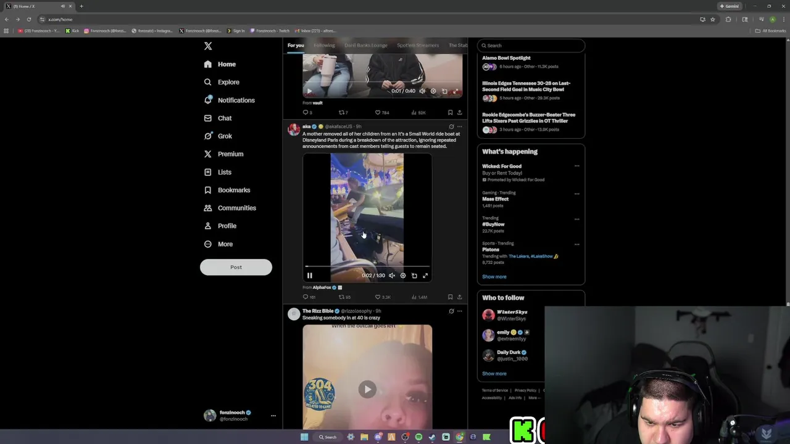Open Grok from the sidebar
Image resolution: width=790 pixels, height=444 pixels.
tap(218, 136)
